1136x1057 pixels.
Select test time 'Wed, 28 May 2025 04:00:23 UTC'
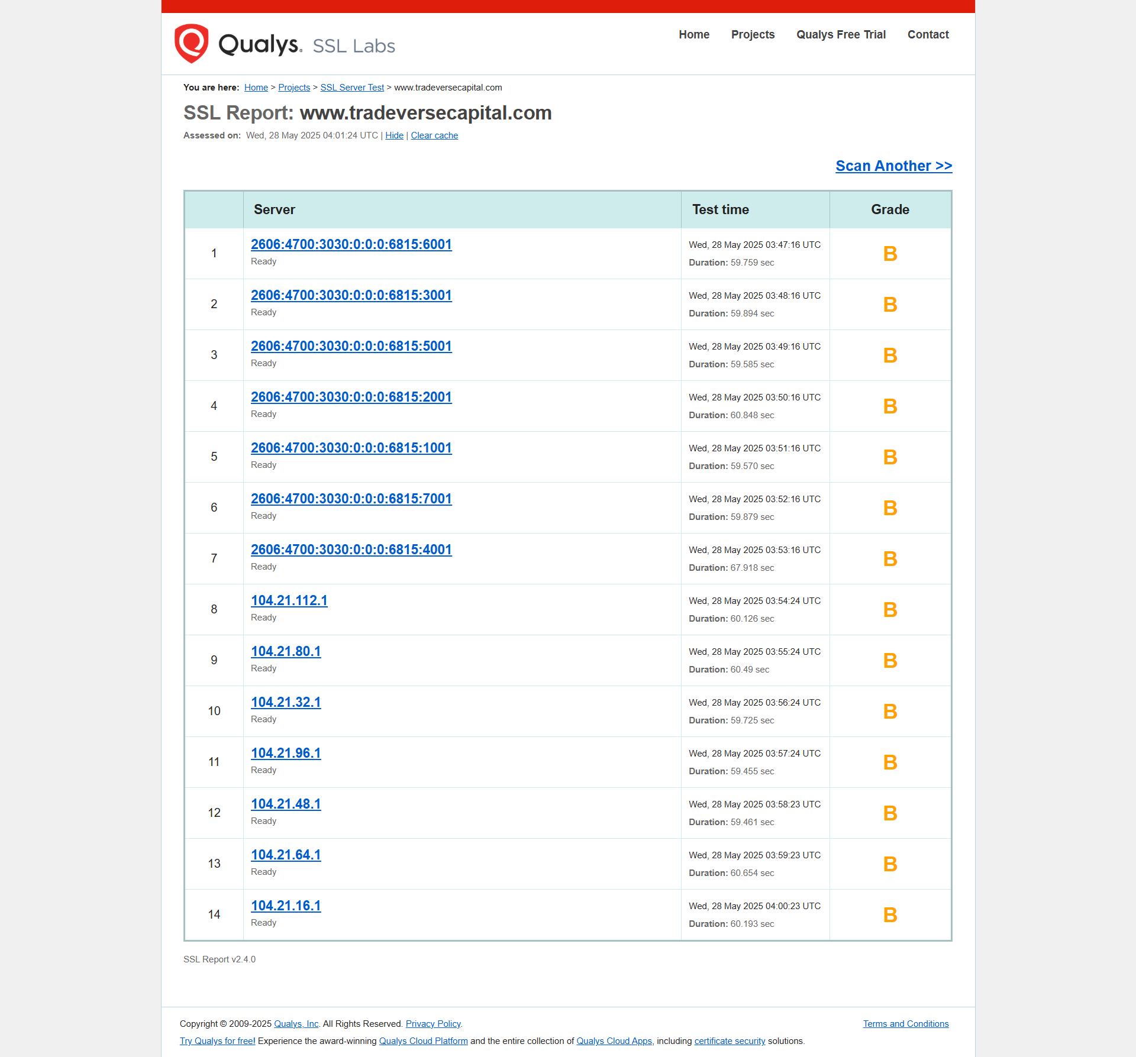coord(754,906)
